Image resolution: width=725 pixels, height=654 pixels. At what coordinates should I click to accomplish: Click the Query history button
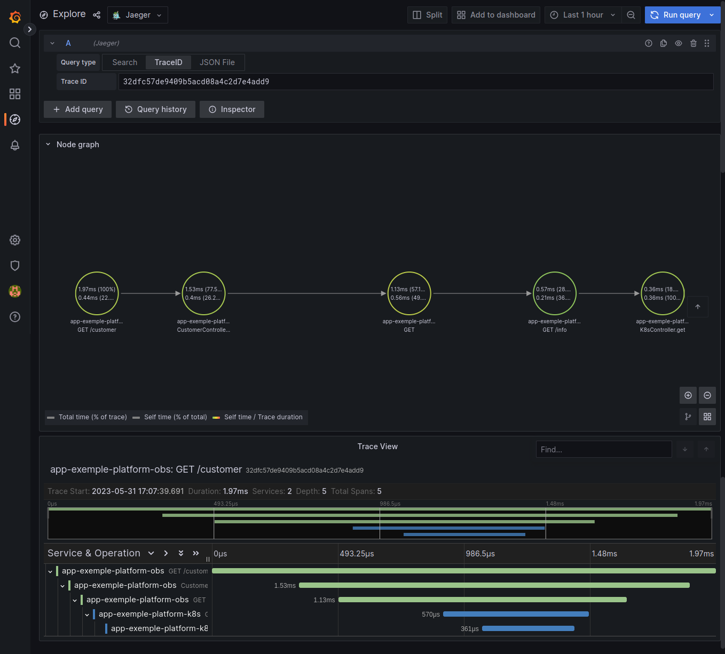[155, 109]
